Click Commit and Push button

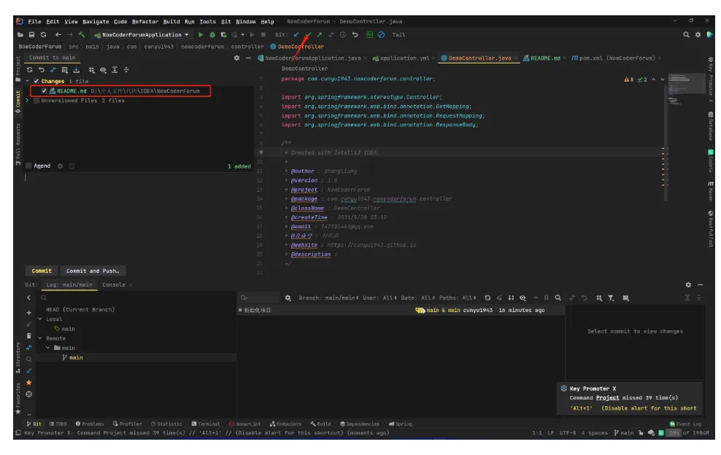coord(93,271)
